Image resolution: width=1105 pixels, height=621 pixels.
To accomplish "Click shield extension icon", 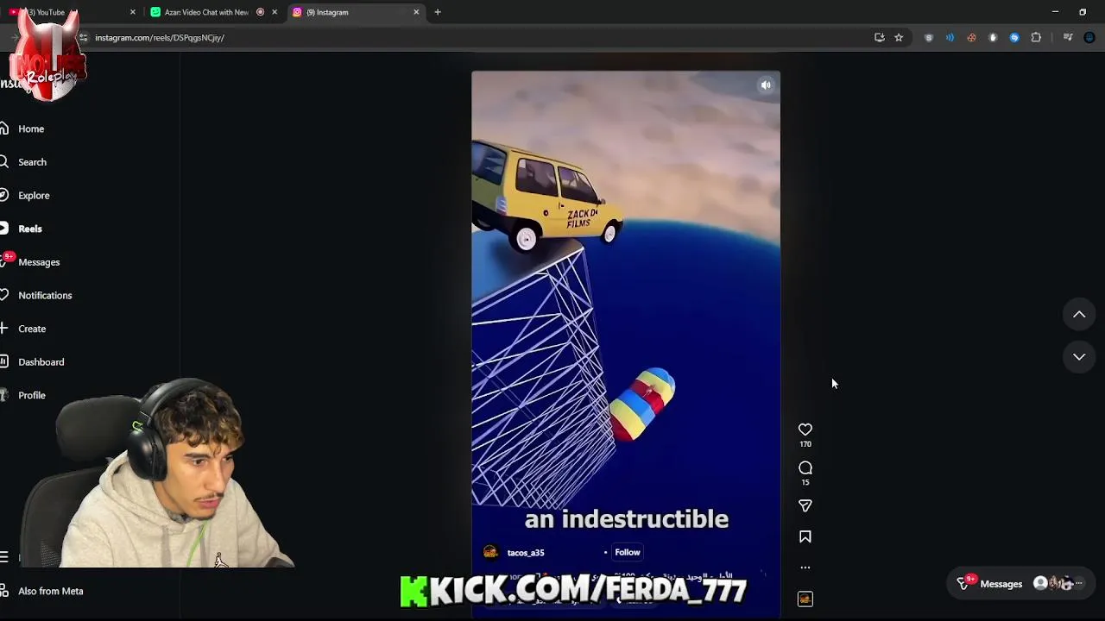I will [x=929, y=38].
